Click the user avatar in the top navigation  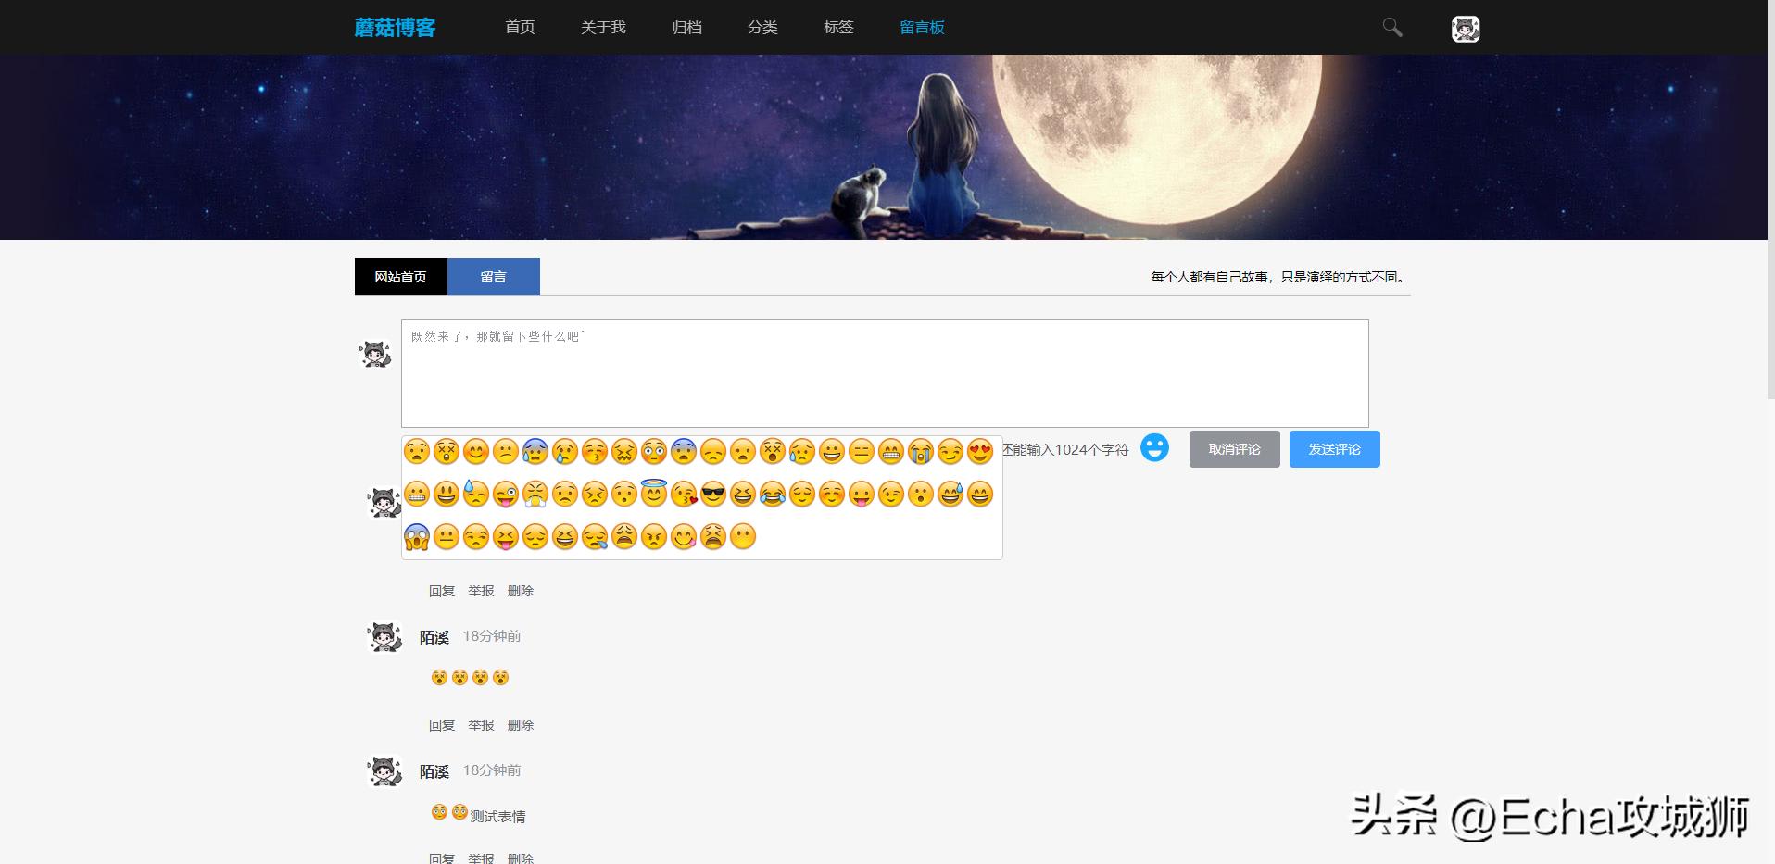pos(1466,27)
